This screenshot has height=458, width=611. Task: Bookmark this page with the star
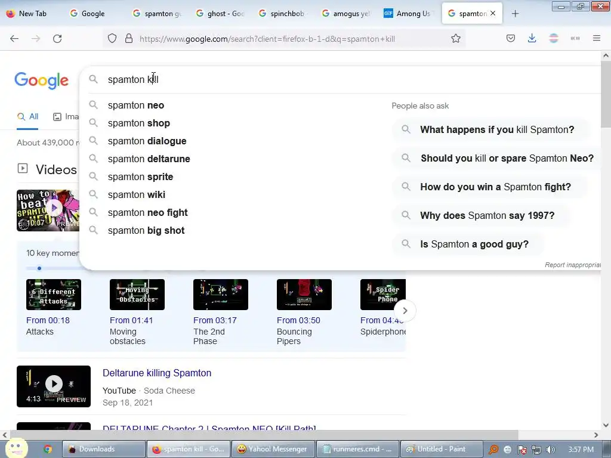(x=455, y=39)
